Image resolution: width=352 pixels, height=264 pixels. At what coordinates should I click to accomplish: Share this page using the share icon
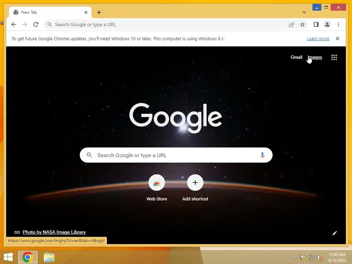coord(291,24)
